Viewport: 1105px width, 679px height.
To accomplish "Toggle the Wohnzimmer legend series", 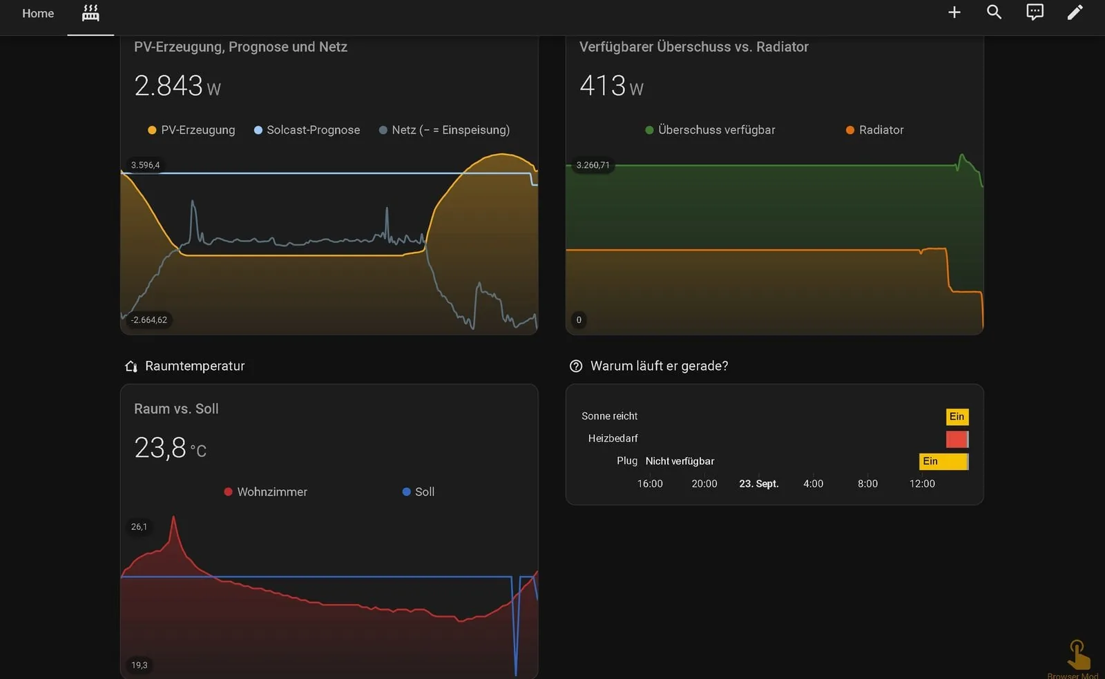I will pos(265,492).
